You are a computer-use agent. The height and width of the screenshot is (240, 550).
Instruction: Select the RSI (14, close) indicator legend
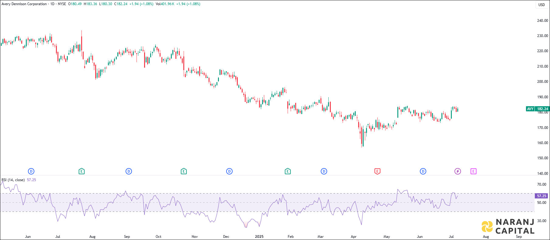(x=13, y=180)
